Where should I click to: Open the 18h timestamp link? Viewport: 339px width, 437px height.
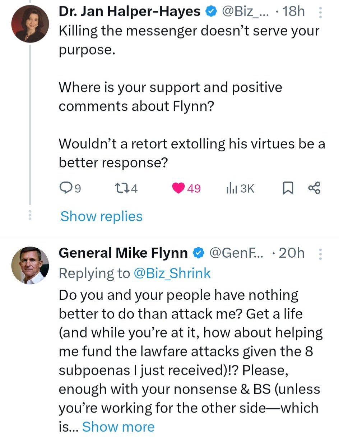click(x=293, y=12)
